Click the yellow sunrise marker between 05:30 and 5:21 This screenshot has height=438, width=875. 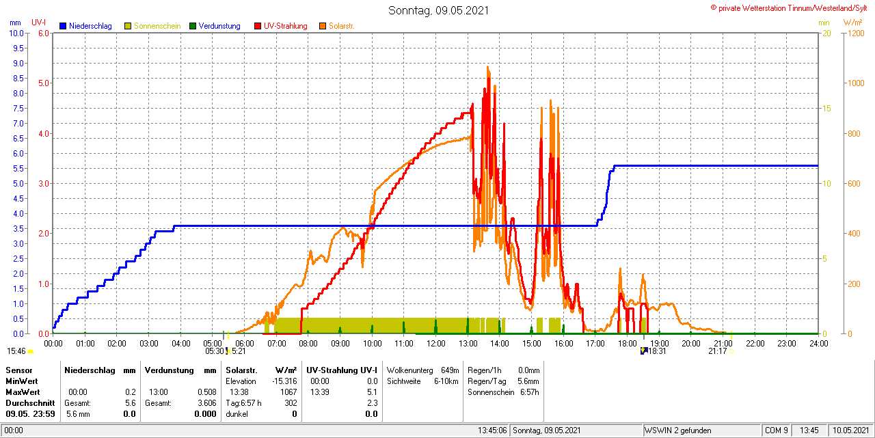(228, 351)
